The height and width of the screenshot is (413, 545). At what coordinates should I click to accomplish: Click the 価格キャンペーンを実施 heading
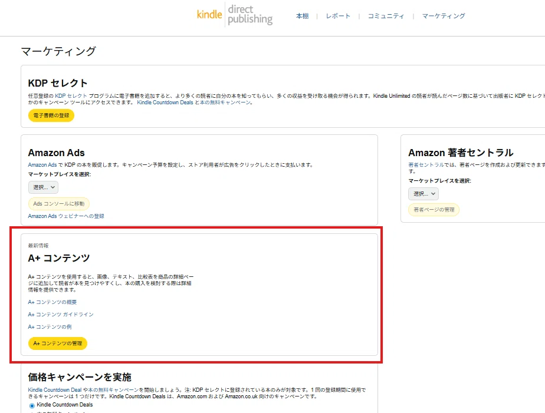click(80, 377)
